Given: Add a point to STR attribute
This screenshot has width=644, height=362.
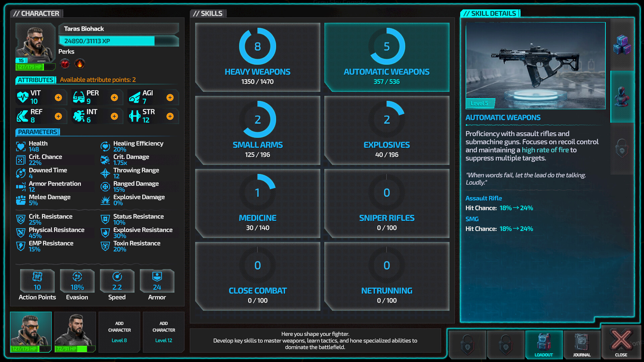Looking at the screenshot, I should (170, 116).
